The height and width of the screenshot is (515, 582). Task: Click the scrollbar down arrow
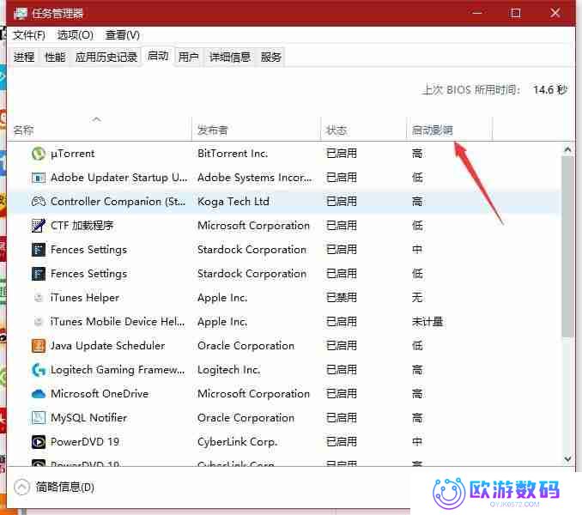[567, 459]
